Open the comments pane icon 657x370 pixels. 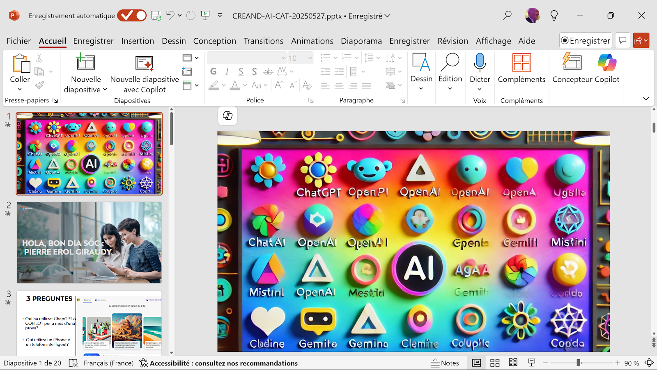click(x=623, y=40)
